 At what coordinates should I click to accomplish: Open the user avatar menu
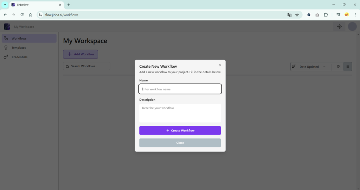tap(352, 27)
